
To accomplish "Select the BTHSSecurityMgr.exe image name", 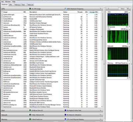I will click(10, 105).
